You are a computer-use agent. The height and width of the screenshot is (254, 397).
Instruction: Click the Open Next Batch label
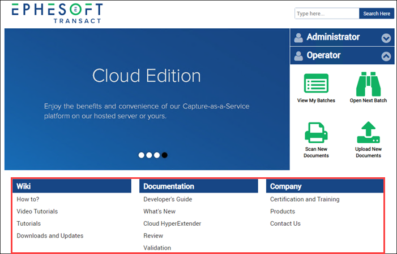(x=368, y=100)
